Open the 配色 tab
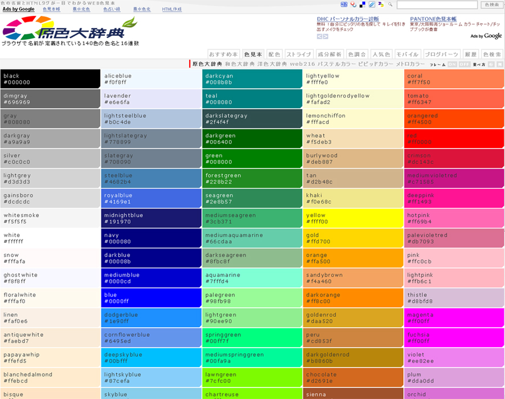Screen dimensions: 505x399 click(274, 54)
